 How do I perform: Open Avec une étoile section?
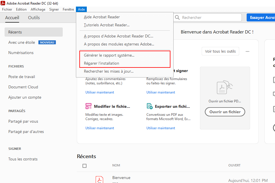[x=21, y=42]
